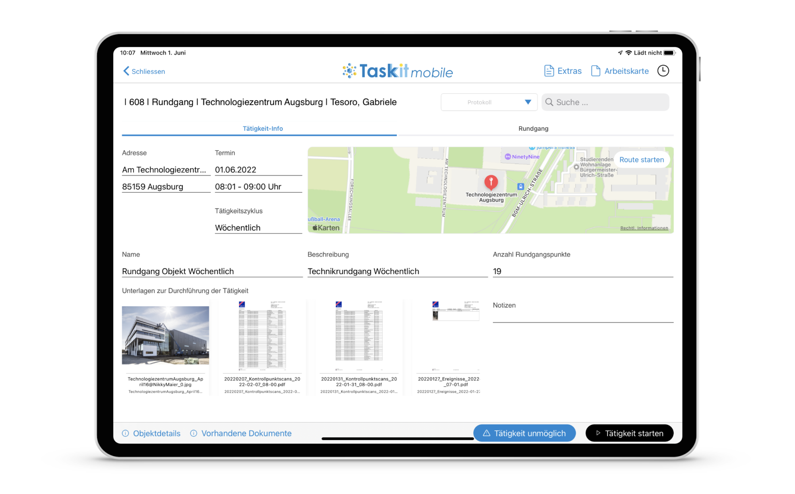795x494 pixels.
Task: Open Extras via the document icon
Action: point(549,70)
